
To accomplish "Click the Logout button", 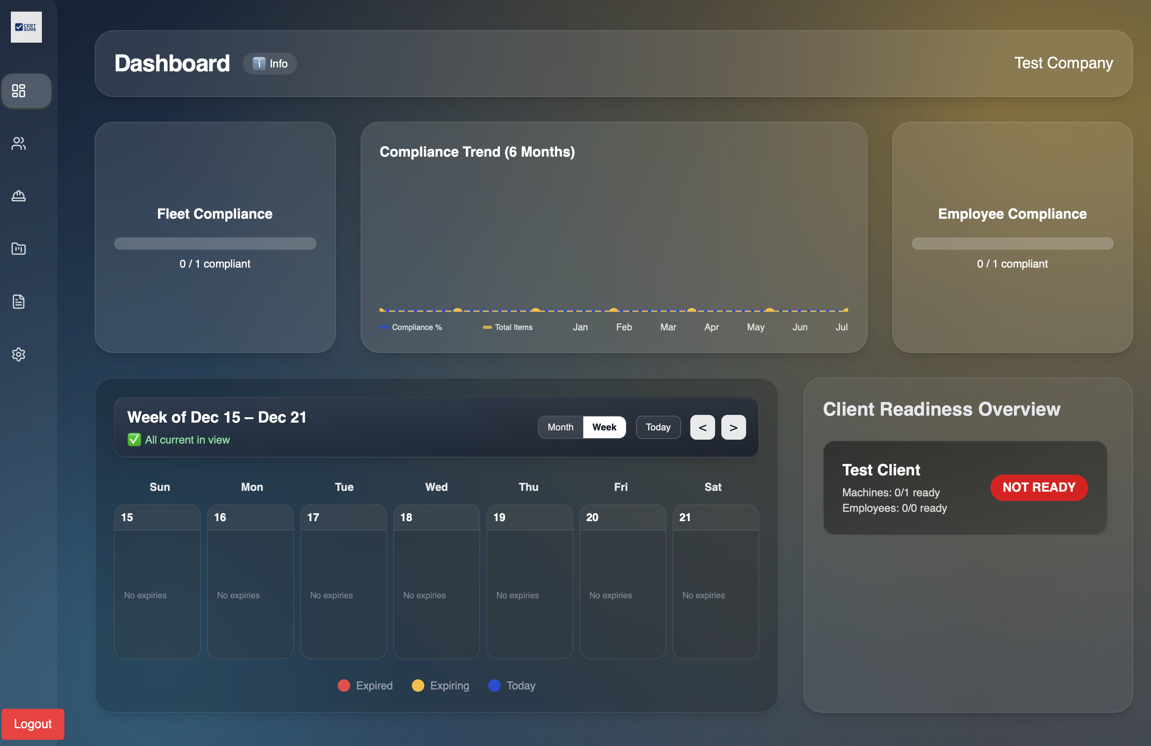I will tap(33, 724).
